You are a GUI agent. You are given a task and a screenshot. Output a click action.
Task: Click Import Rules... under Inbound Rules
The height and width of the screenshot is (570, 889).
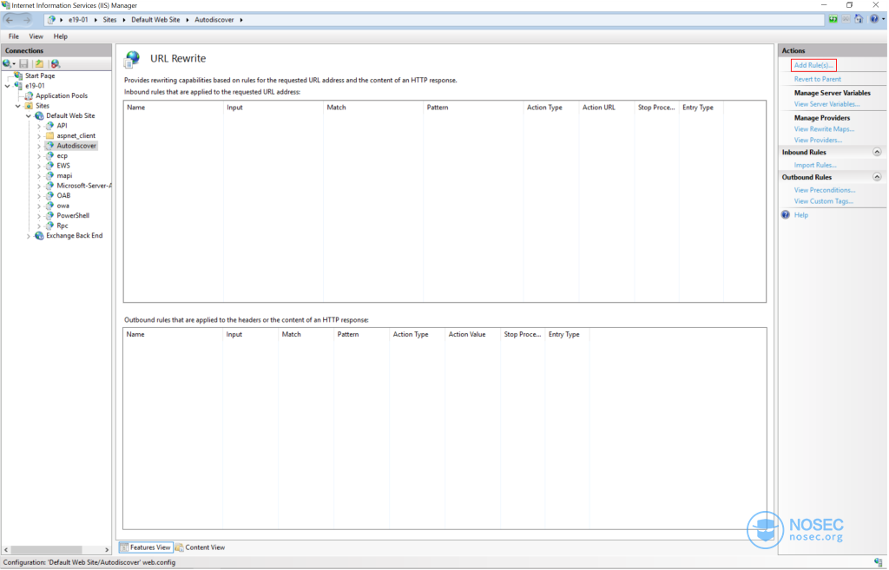pyautogui.click(x=815, y=165)
